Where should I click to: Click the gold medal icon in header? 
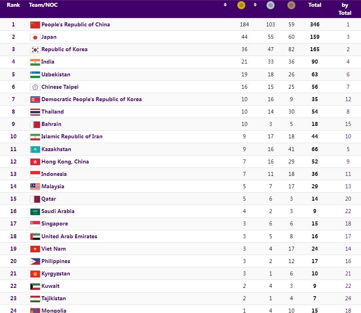click(241, 5)
